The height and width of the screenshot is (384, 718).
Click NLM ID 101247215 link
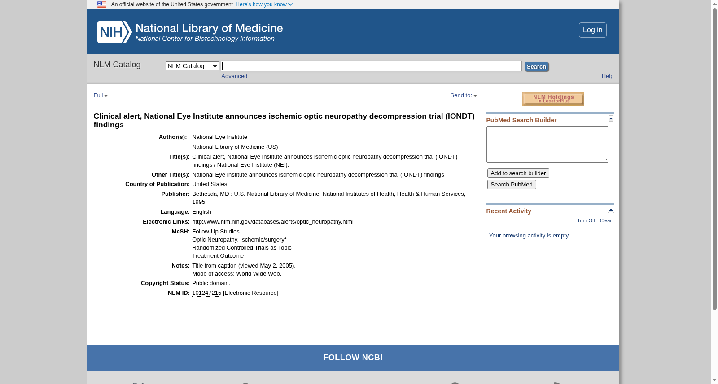pyautogui.click(x=206, y=293)
